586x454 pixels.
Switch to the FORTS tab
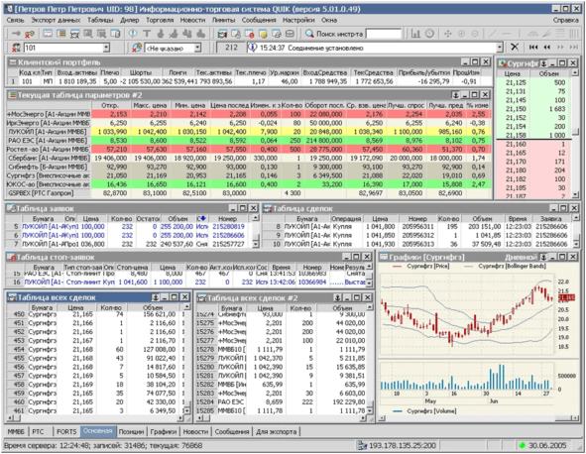tap(66, 431)
